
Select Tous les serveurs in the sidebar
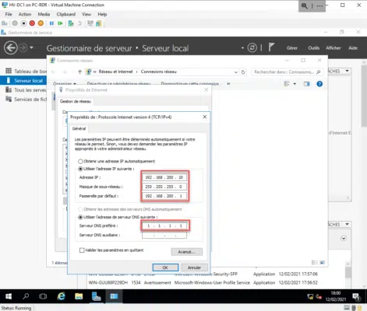point(26,90)
